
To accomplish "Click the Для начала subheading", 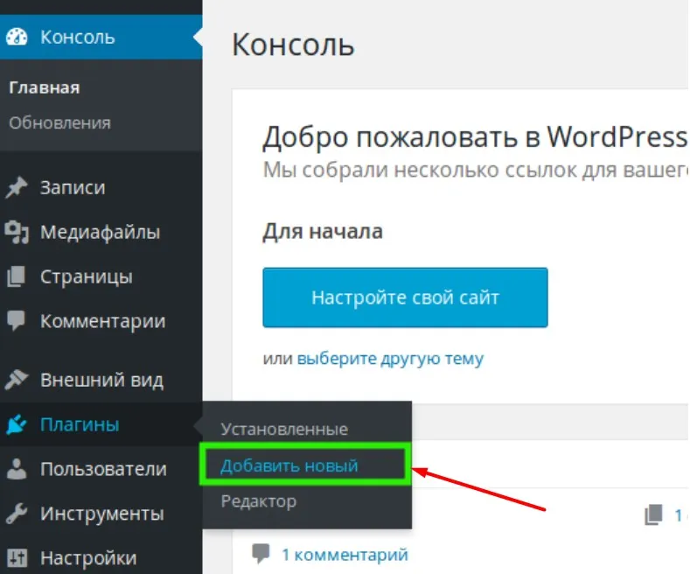I will click(x=323, y=231).
